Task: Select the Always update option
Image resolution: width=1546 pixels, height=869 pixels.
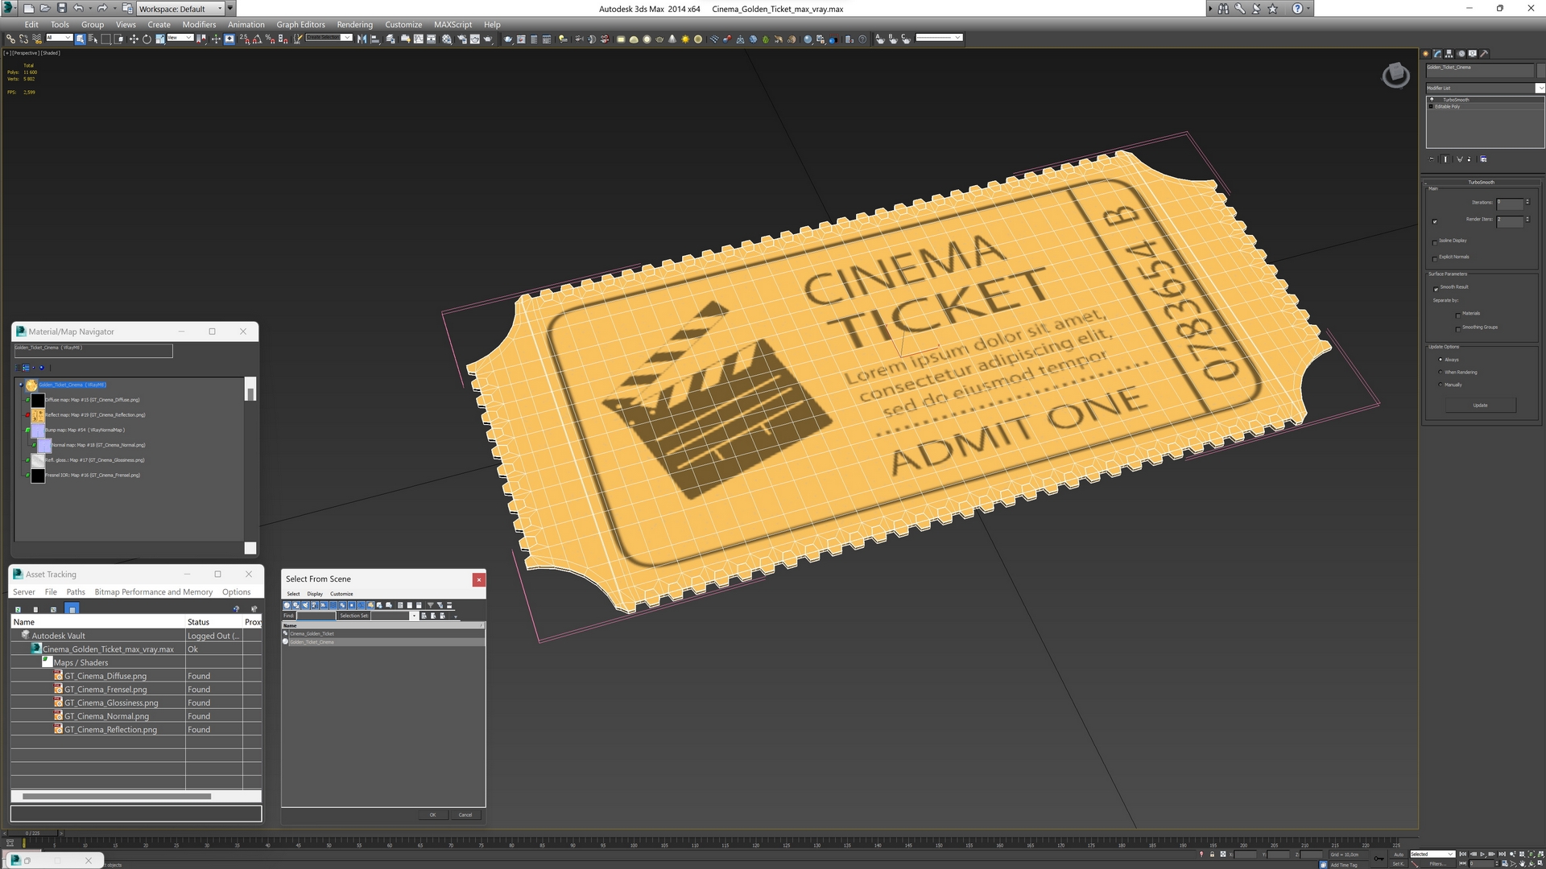Action: 1441,360
